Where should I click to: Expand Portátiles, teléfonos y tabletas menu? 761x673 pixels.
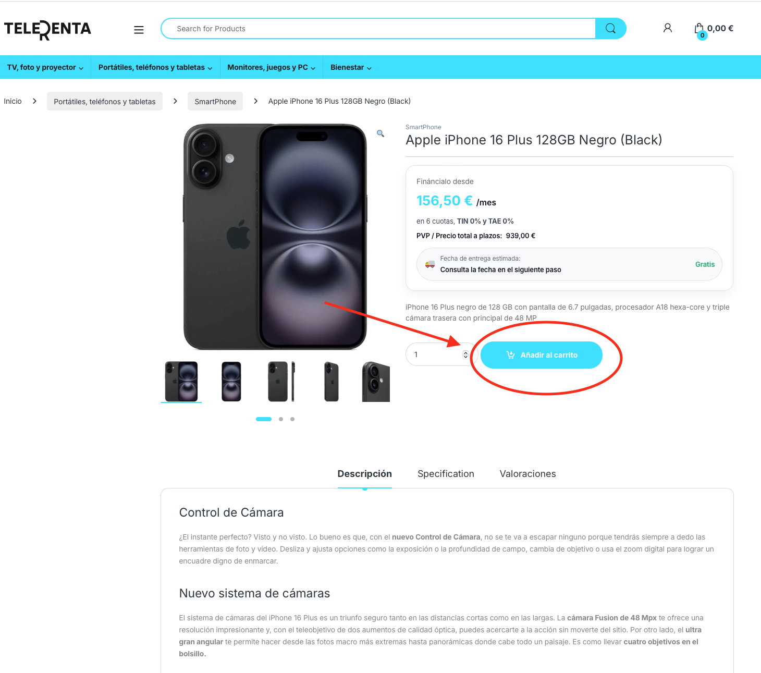(155, 68)
